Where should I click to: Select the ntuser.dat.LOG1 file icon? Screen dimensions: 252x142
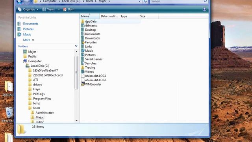point(83,76)
